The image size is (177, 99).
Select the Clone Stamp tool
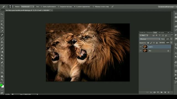[2, 42]
